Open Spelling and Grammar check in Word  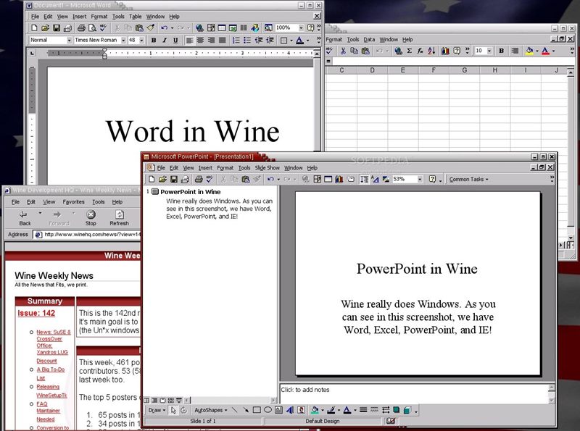pos(101,27)
